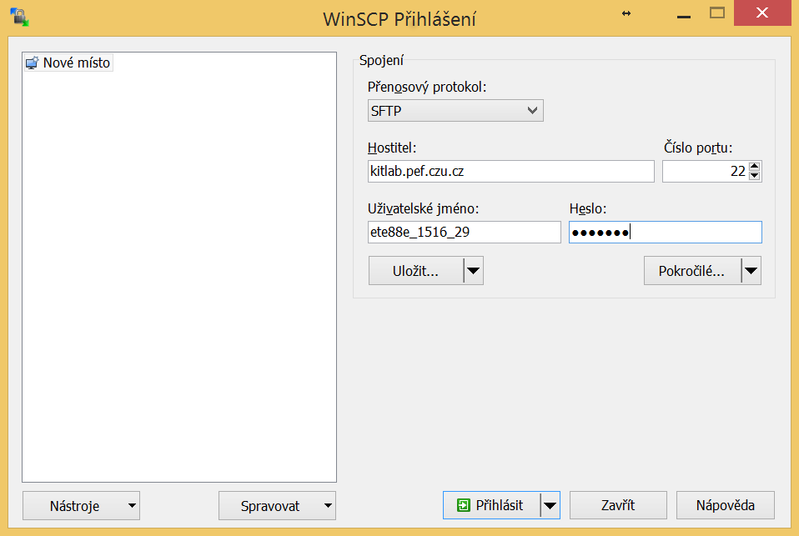
Task: Expand the Pokročilé button dropdown arrow
Action: [751, 270]
